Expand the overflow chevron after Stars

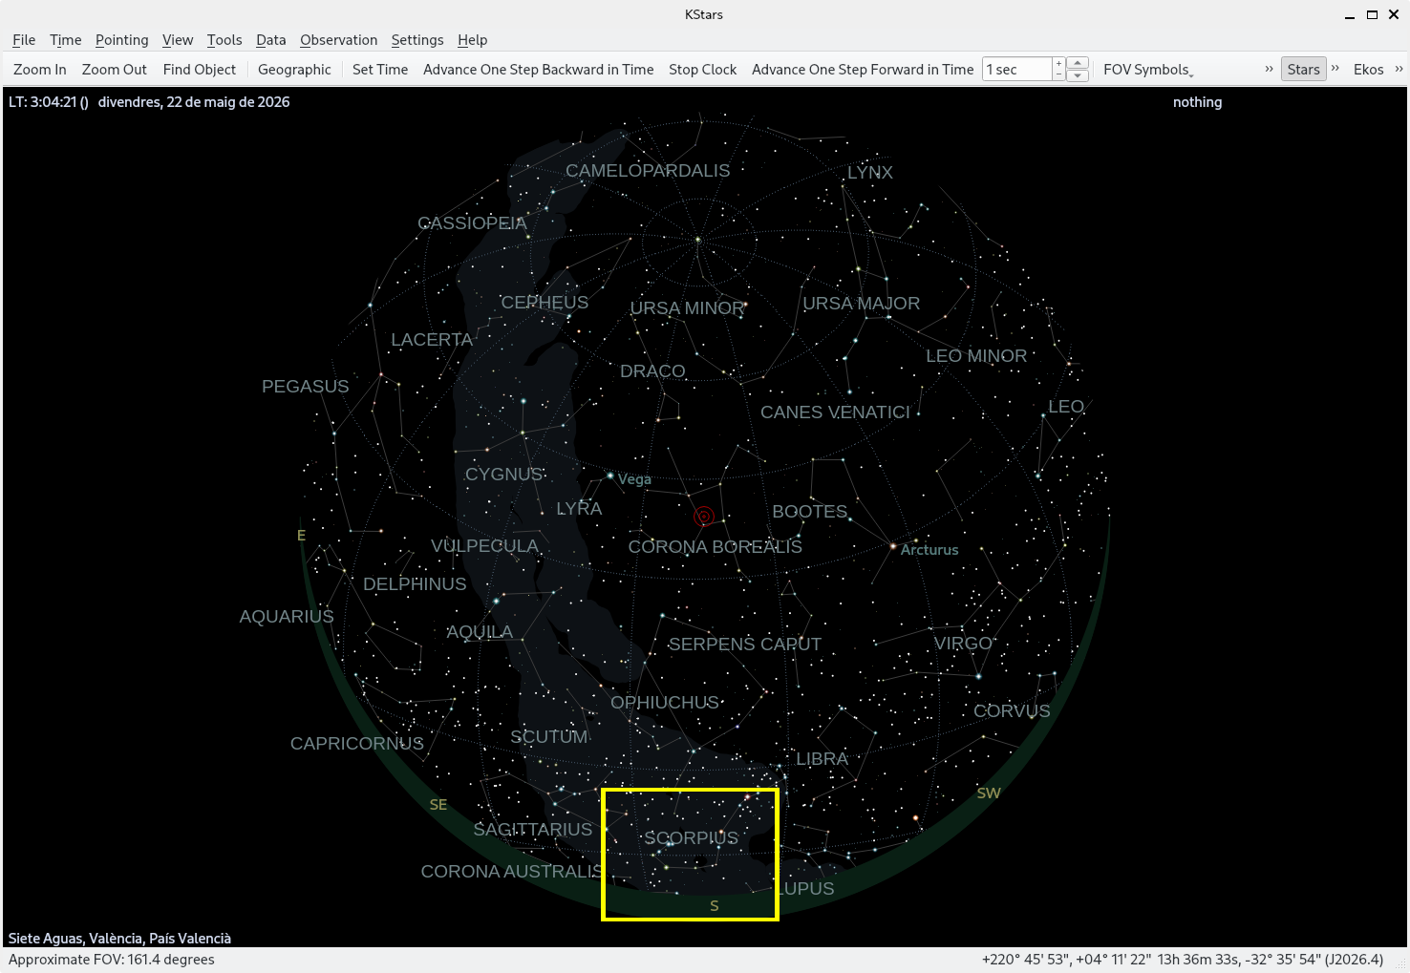[1335, 69]
